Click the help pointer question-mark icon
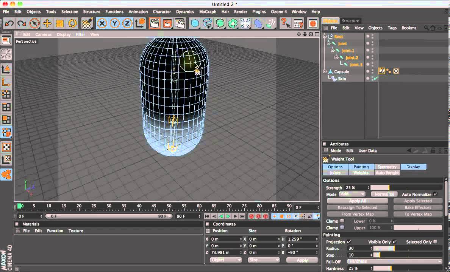 pos(285,23)
